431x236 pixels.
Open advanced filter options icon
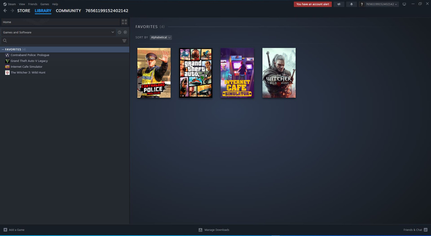tap(124, 41)
